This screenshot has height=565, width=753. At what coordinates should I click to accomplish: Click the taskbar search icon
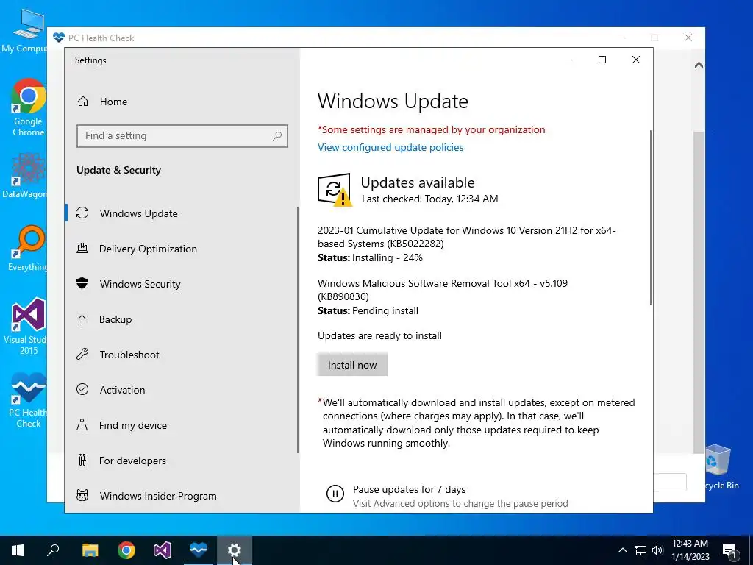point(53,550)
